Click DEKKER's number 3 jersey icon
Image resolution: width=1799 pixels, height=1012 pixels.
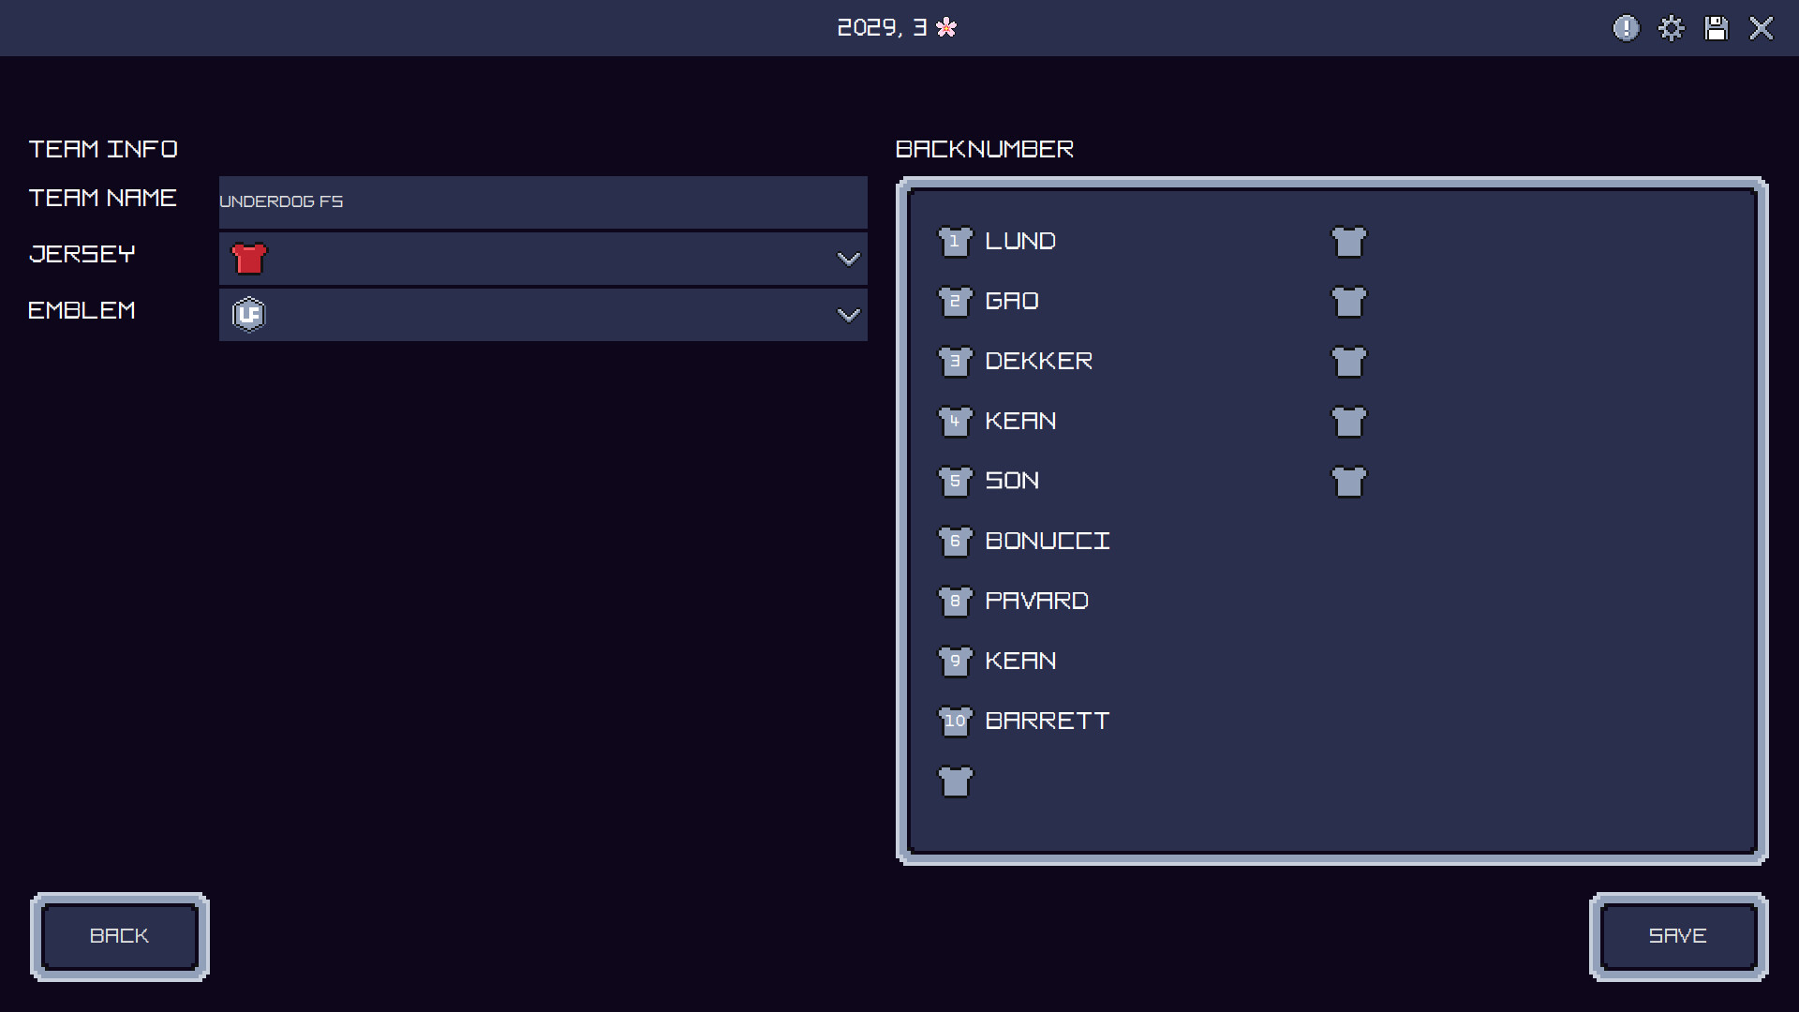[956, 361]
